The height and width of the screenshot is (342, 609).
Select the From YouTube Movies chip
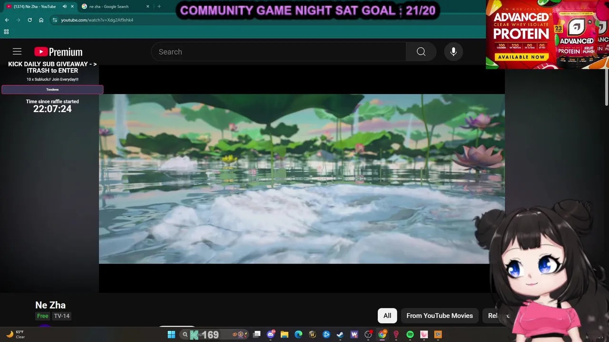(x=440, y=315)
